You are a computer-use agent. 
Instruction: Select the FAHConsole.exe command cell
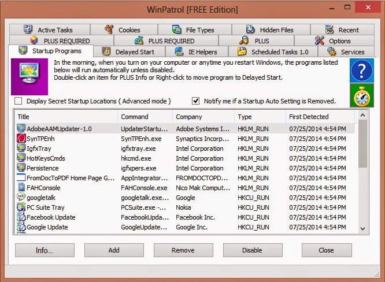[144, 188]
